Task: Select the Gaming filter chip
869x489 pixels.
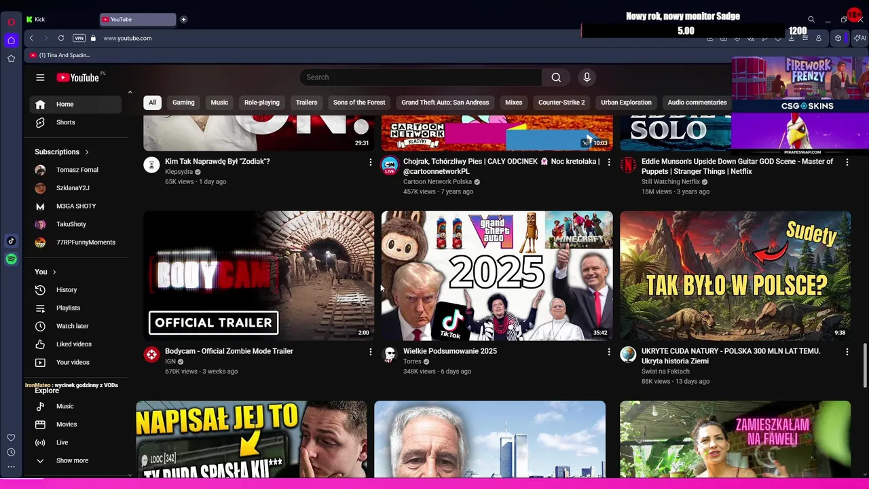Action: click(x=183, y=103)
